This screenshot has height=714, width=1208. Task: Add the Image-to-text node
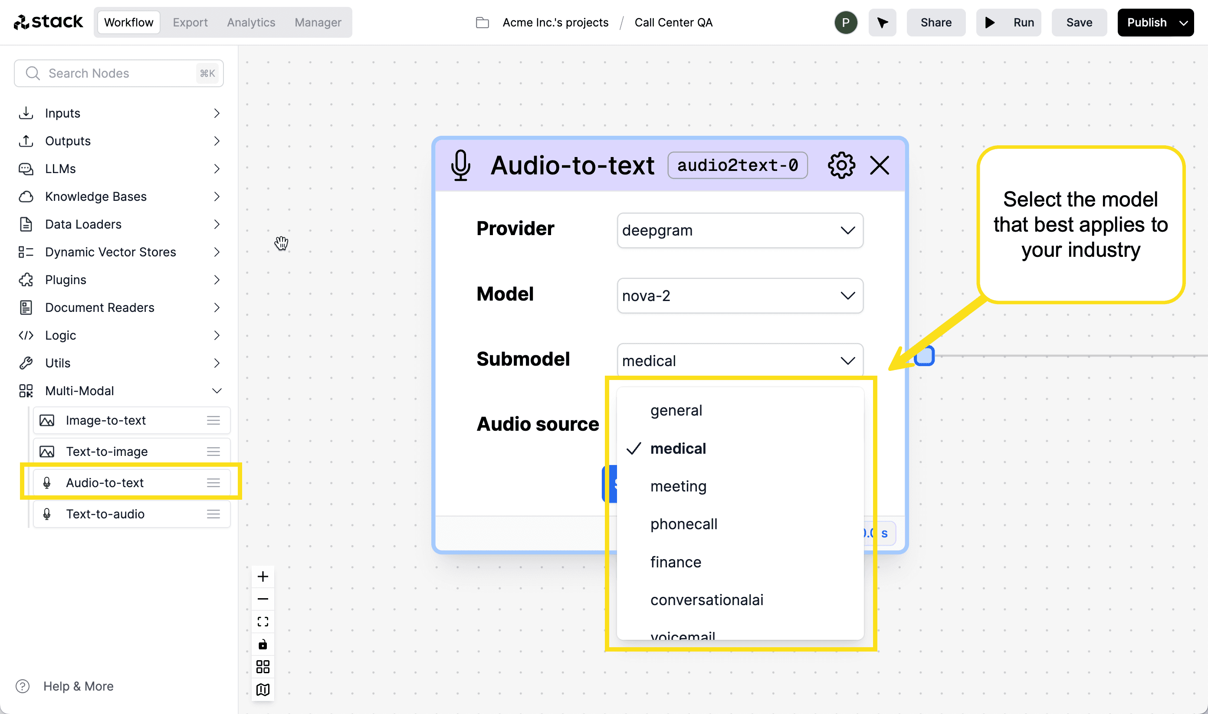(131, 420)
